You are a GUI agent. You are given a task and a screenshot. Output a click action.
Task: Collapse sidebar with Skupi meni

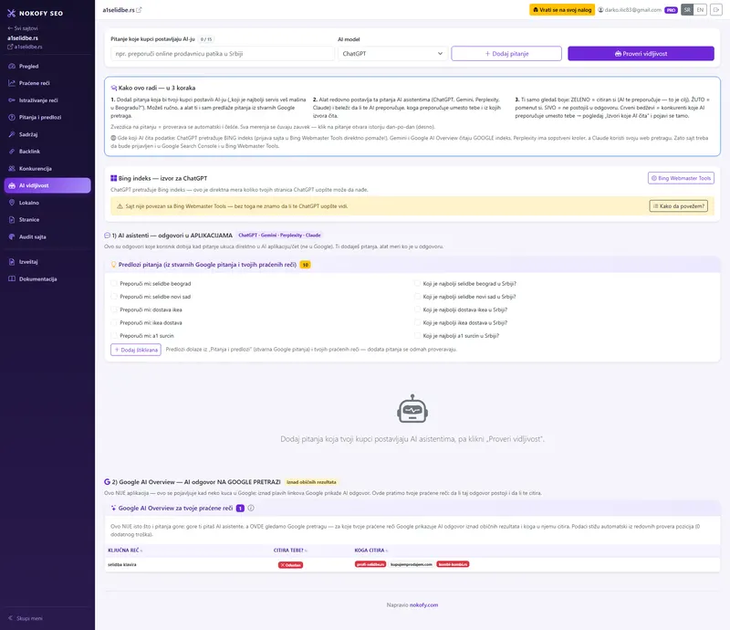26,618
